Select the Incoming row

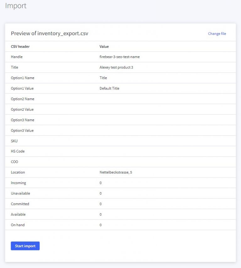(x=18, y=183)
